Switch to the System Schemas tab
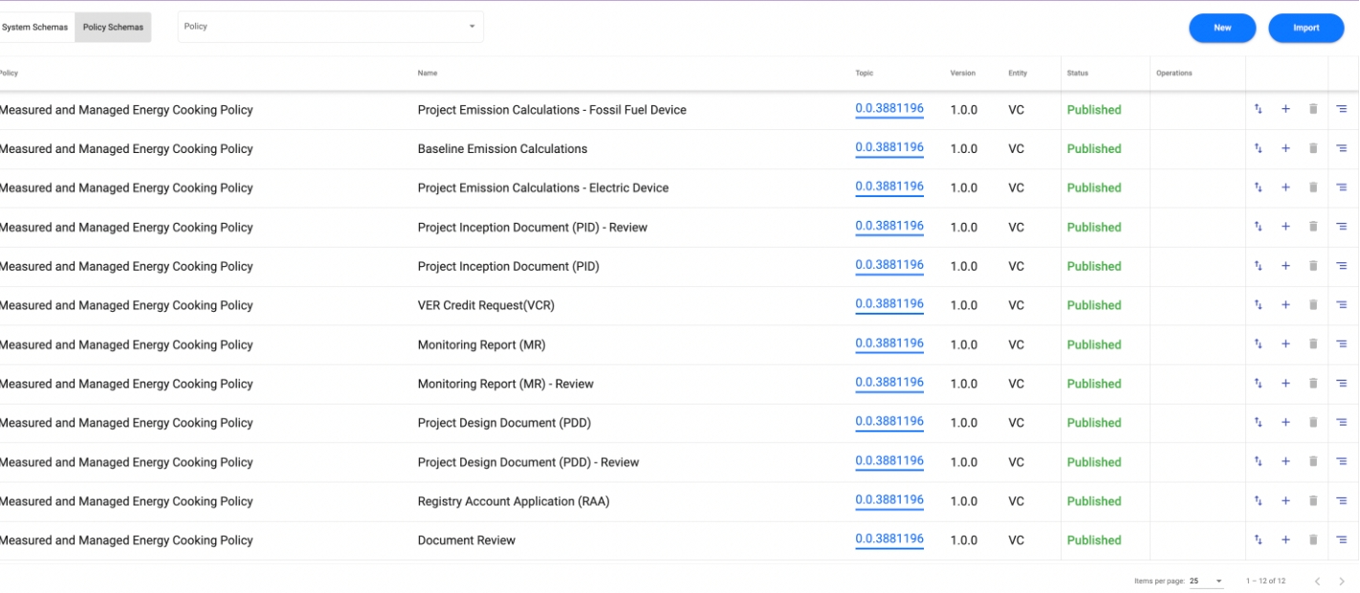The width and height of the screenshot is (1360, 593). point(35,27)
